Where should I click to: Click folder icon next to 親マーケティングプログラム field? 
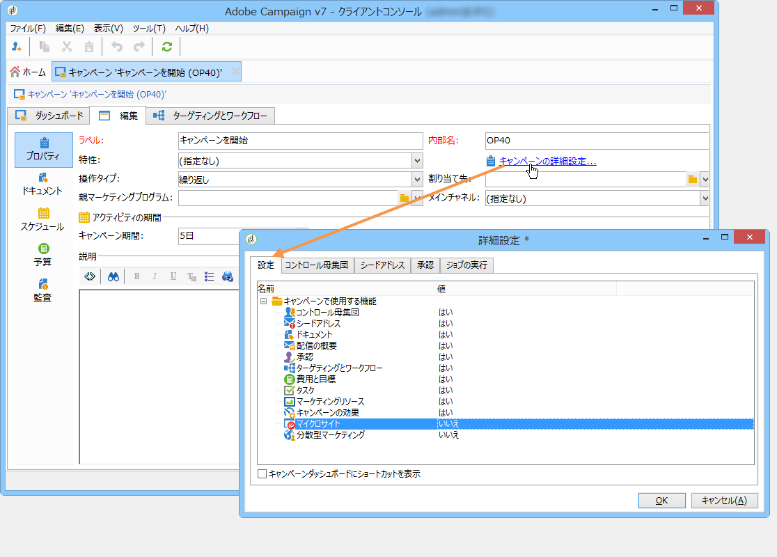point(405,198)
